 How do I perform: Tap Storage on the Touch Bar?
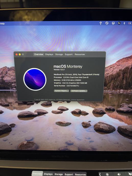pos(58,174)
